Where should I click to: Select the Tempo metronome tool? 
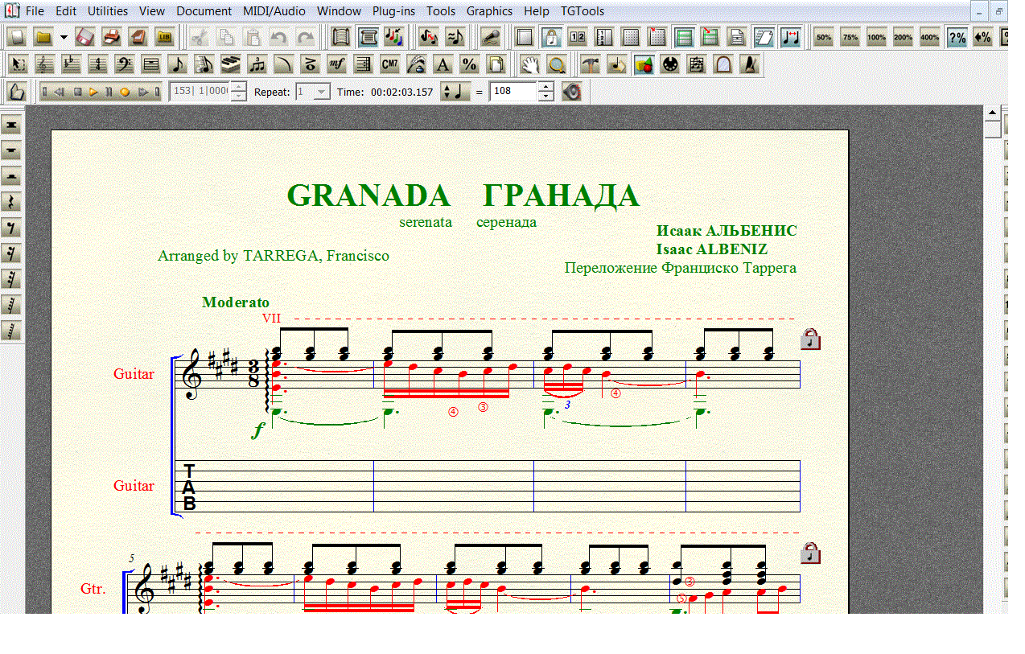click(750, 64)
